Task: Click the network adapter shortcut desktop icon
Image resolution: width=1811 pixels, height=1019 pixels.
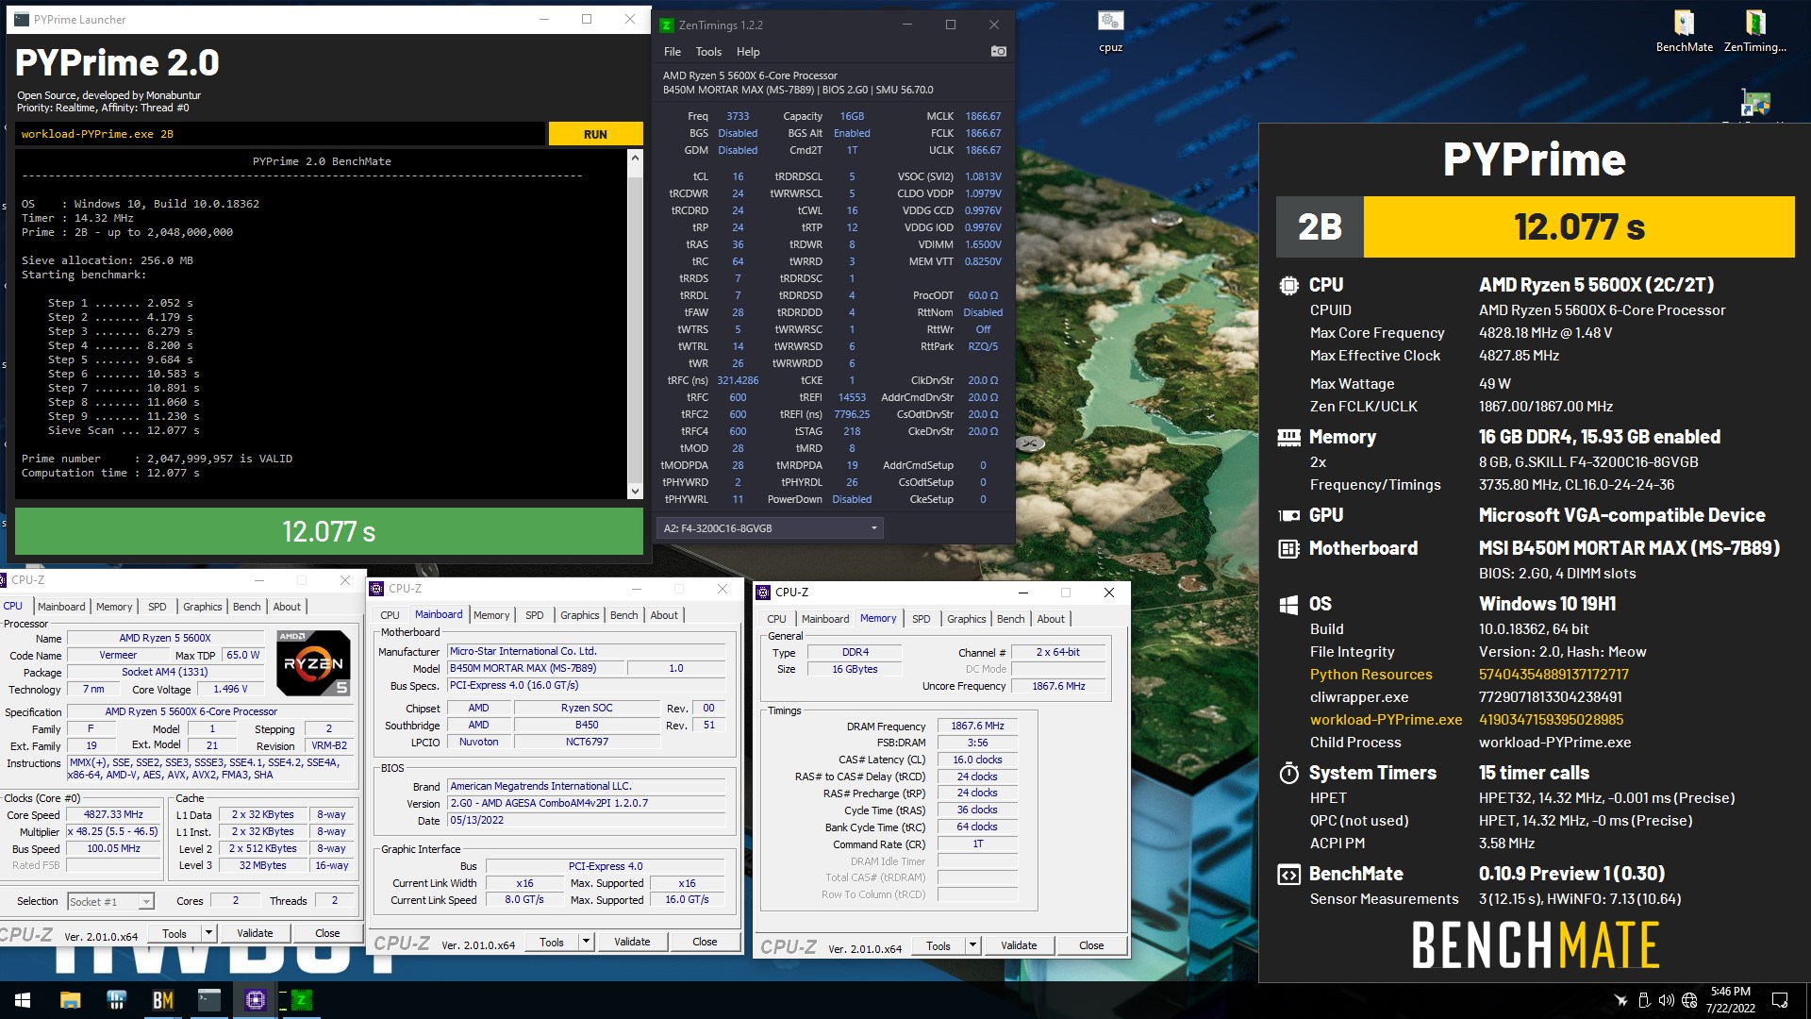Action: coord(1754,102)
